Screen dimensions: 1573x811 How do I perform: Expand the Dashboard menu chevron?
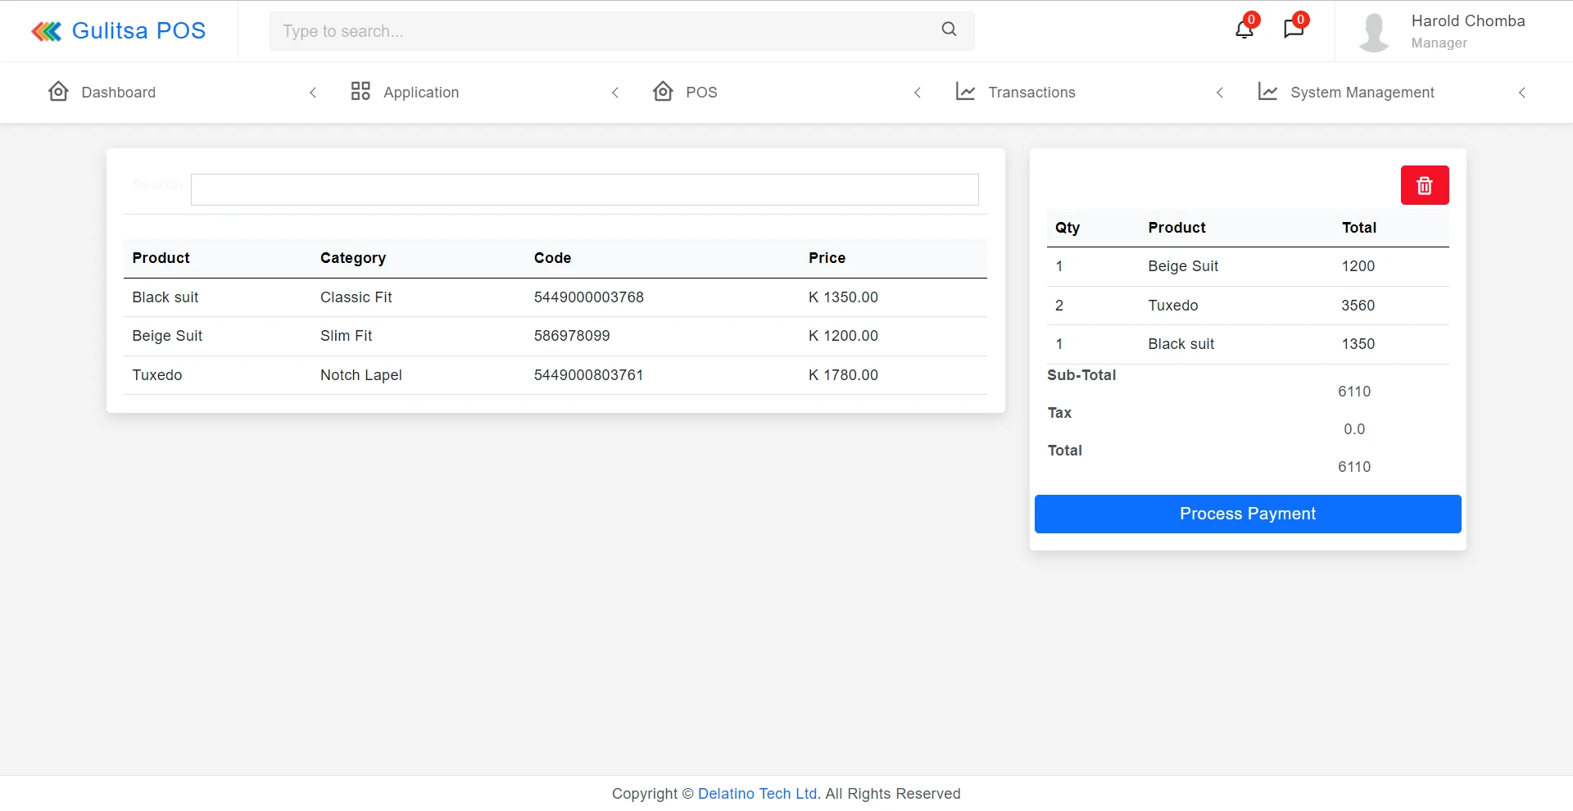tap(313, 93)
